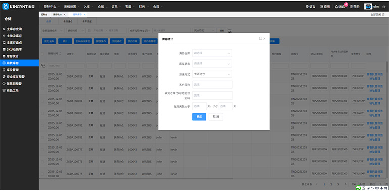Sort by 拆柜时间 column arrows
The height and width of the screenshot is (191, 389).
coord(60,54)
